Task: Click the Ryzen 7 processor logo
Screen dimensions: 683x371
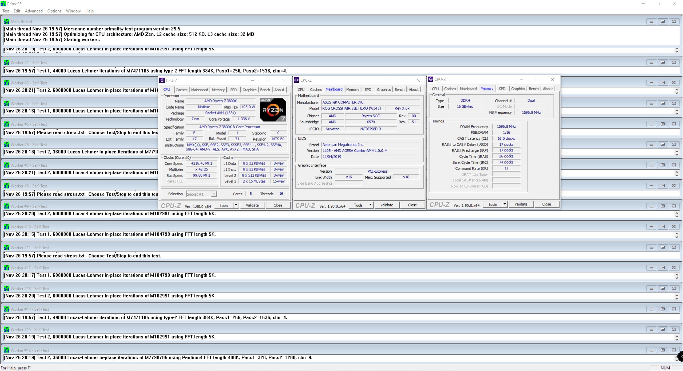Action: [x=273, y=110]
